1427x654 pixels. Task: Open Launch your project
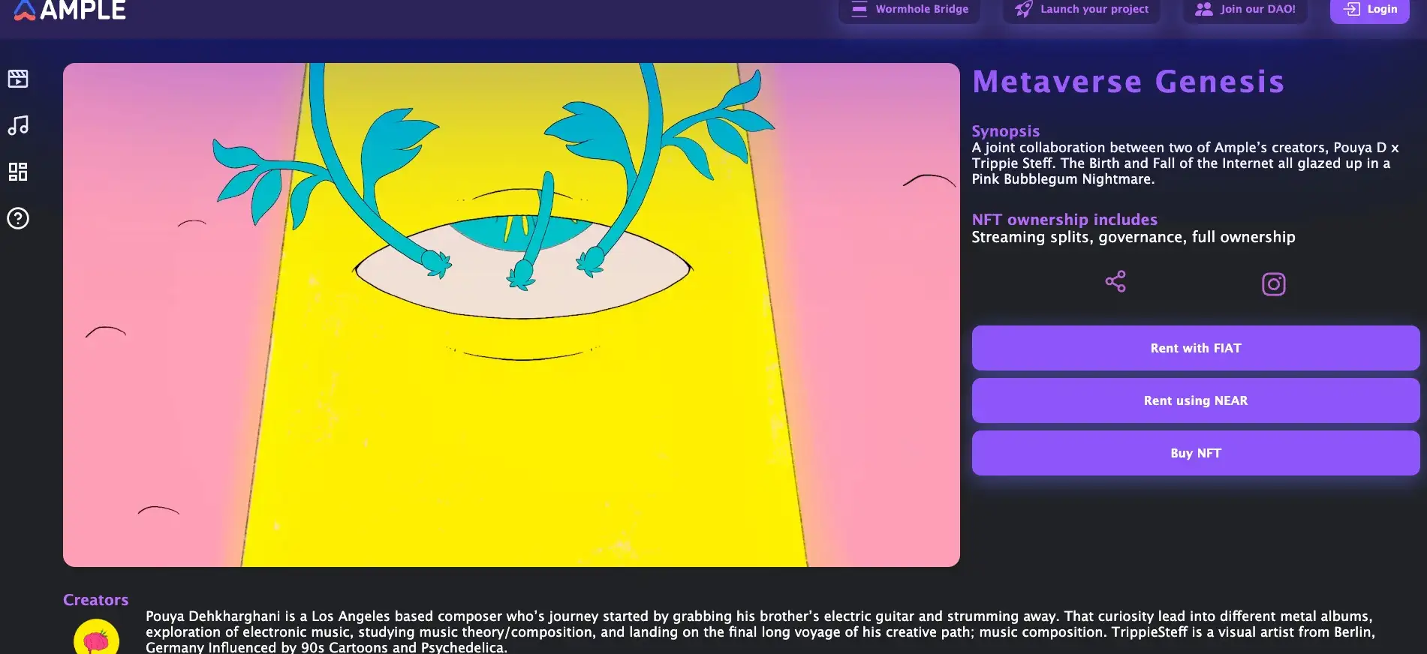pyautogui.click(x=1082, y=10)
